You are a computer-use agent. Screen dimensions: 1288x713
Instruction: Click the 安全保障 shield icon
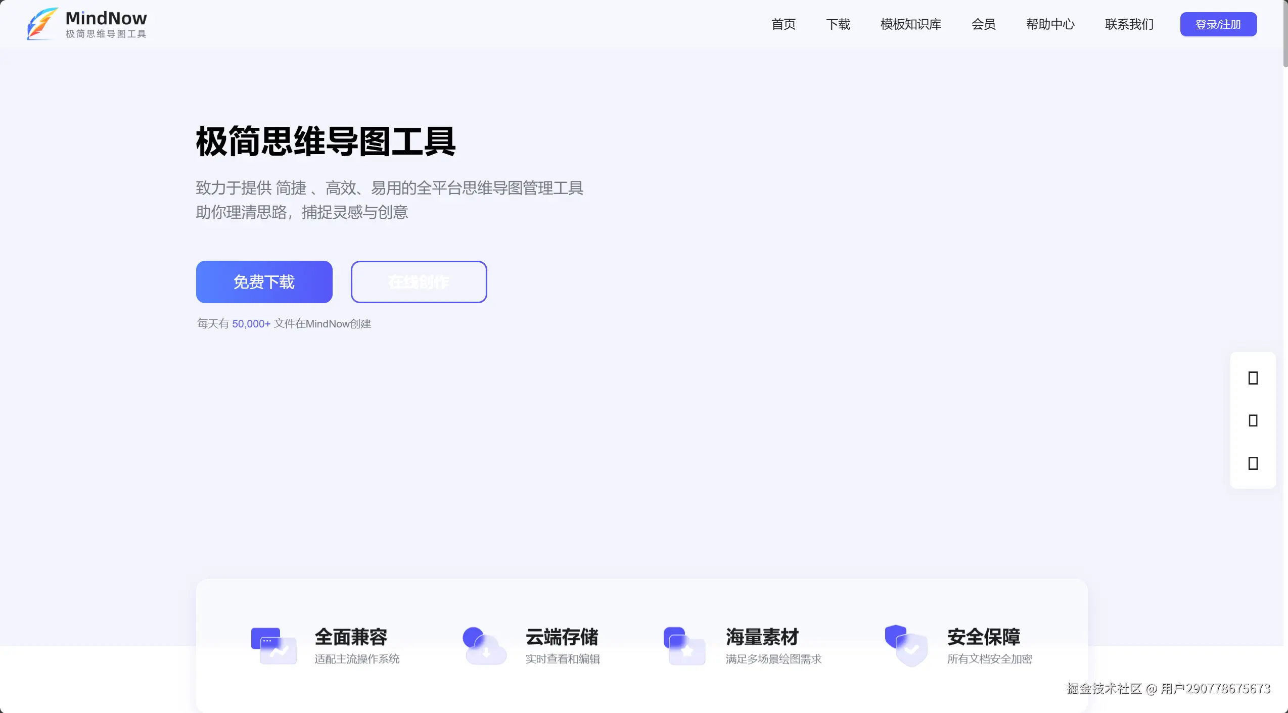(906, 646)
